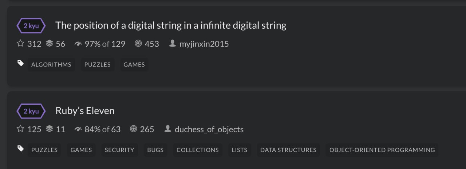Click the tag icon in the first kata row
466x169 pixels.
[x=21, y=63]
